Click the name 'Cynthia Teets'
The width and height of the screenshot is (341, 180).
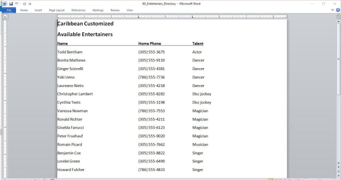[69, 102]
